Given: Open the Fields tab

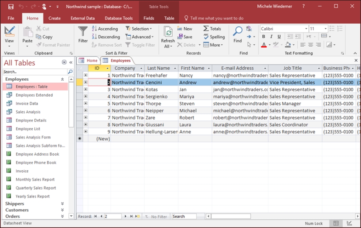Looking at the screenshot, I should tap(149, 18).
